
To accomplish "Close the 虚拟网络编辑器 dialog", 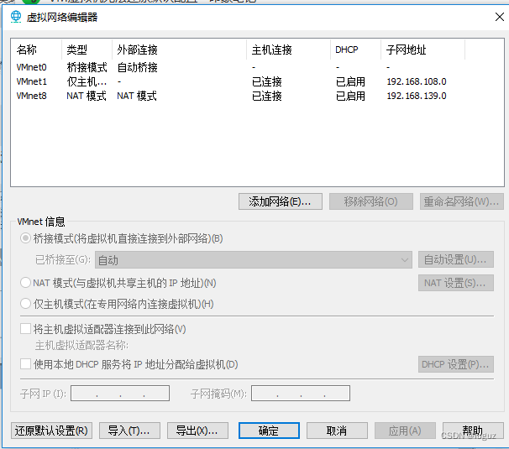I will (500, 17).
